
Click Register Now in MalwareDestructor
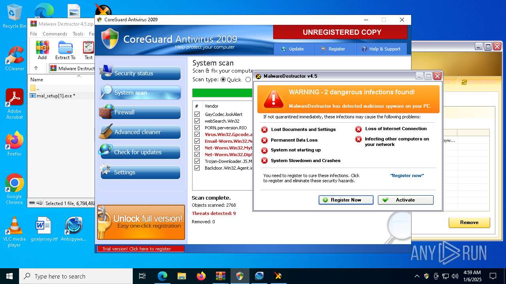346,200
